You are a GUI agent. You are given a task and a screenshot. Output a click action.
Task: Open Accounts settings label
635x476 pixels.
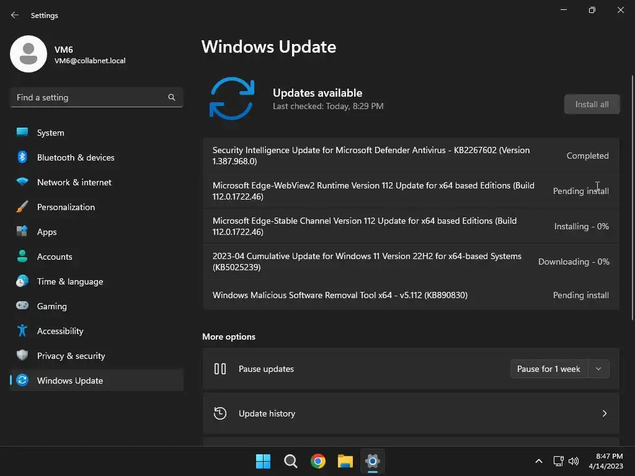click(55, 257)
